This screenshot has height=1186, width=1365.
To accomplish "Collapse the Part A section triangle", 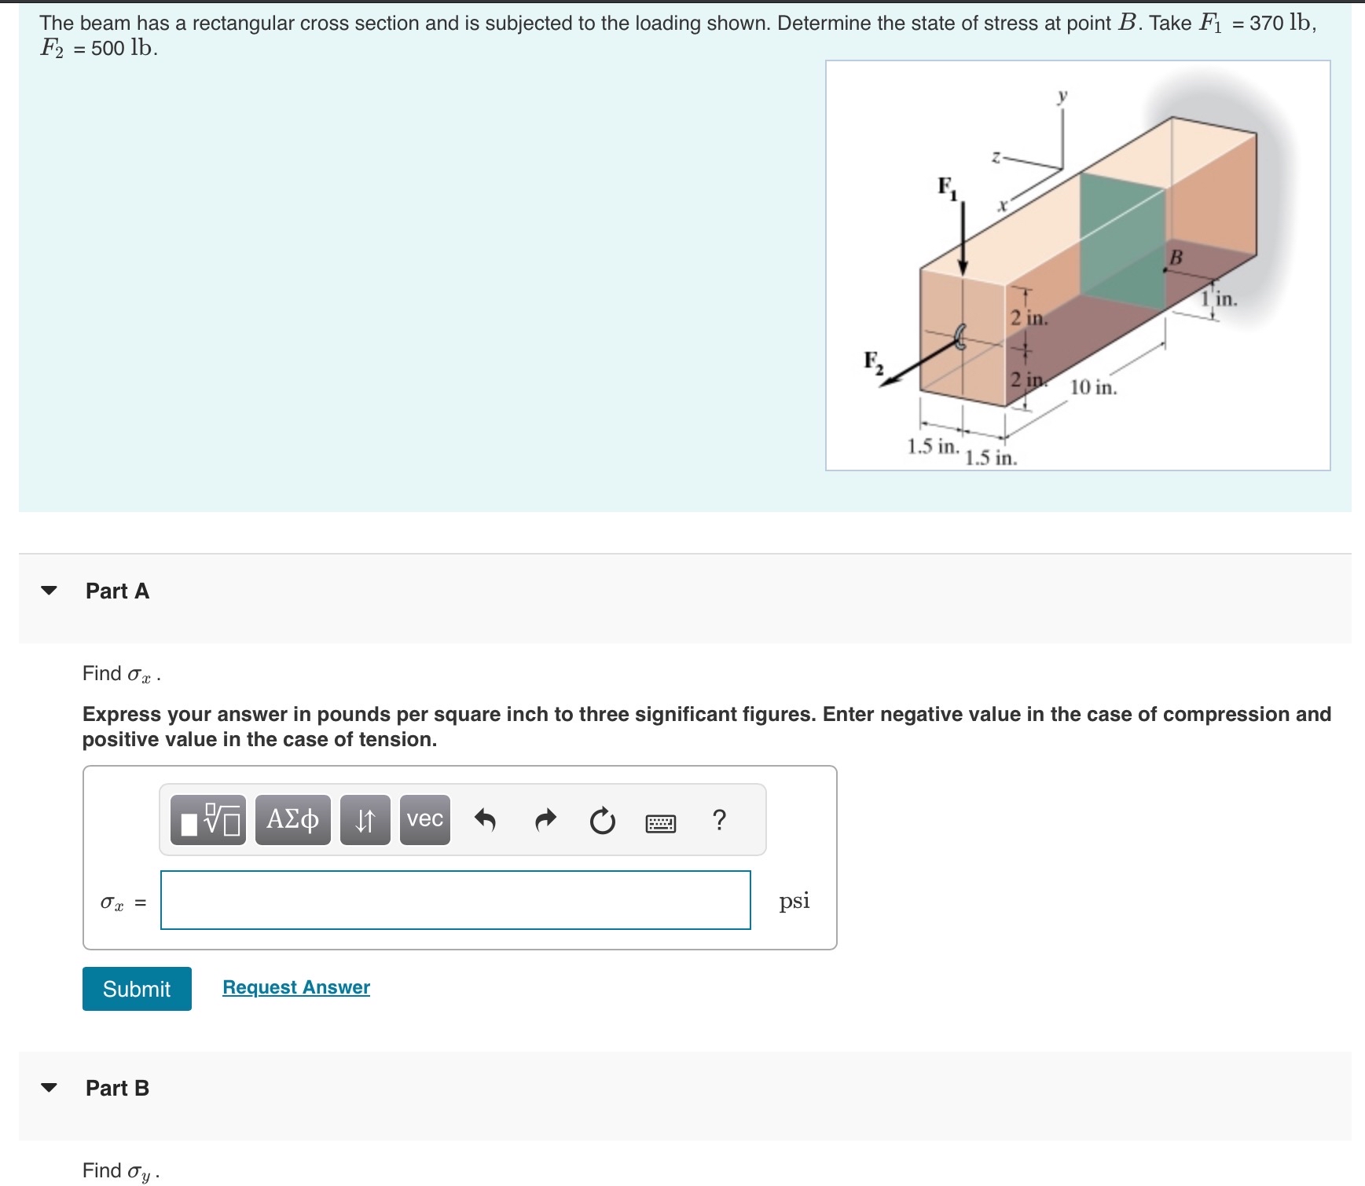I will [48, 591].
